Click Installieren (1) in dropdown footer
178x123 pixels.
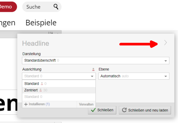39,104
